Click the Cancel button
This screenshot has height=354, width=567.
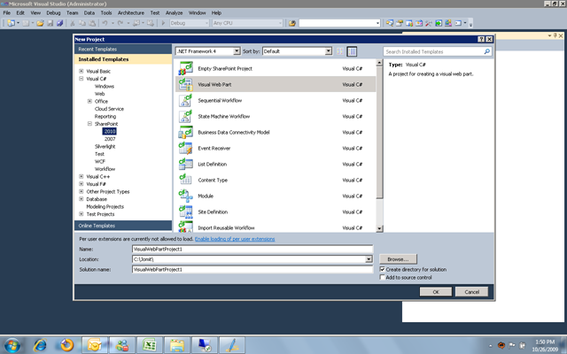pos(471,292)
